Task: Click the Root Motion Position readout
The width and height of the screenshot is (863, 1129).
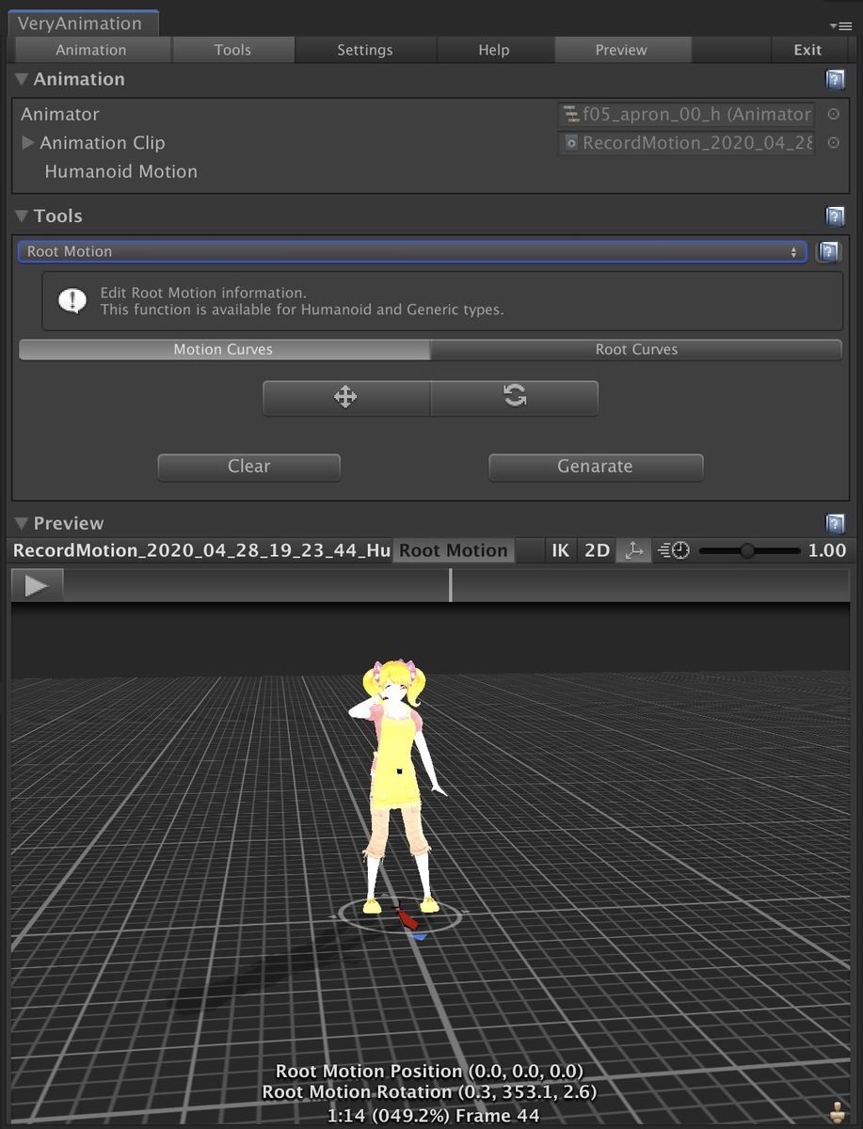Action: point(429,1071)
